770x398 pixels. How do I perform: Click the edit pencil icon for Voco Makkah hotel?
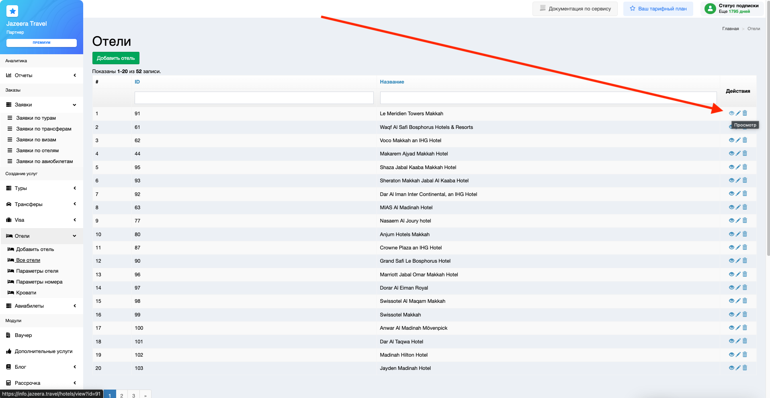point(738,140)
